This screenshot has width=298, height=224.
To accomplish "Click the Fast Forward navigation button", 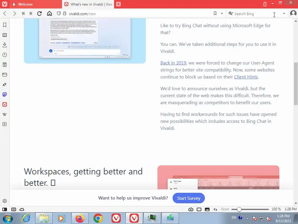I will click(31, 13).
